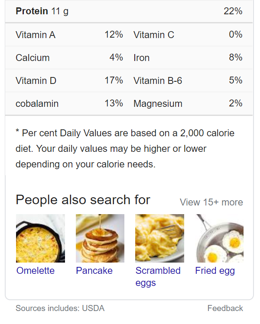This screenshot has height=324, width=260.
Task: Open the Scrambled eggs image
Action: (x=159, y=238)
